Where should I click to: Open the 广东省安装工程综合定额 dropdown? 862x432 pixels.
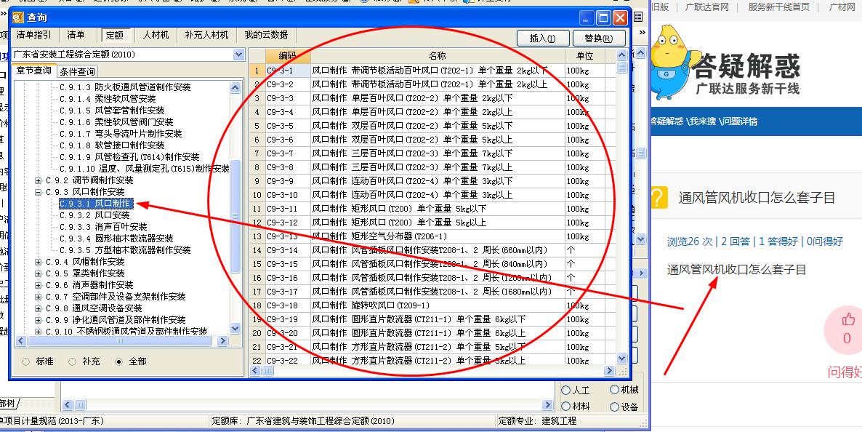[x=238, y=55]
